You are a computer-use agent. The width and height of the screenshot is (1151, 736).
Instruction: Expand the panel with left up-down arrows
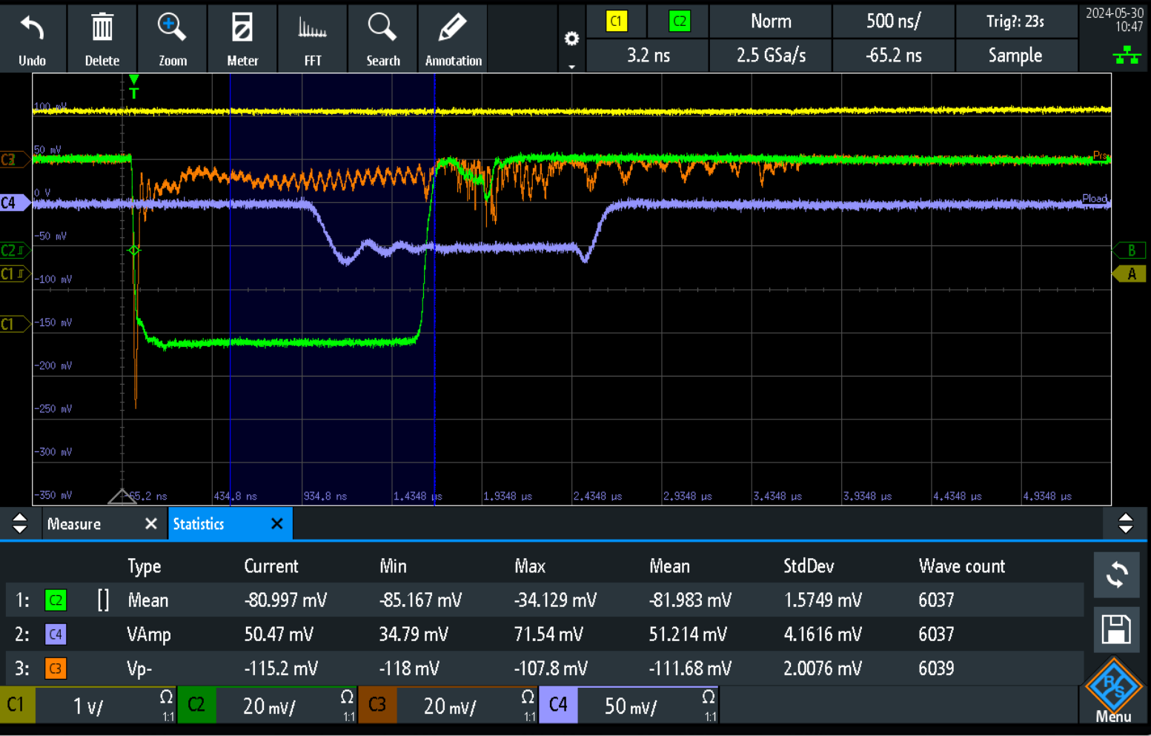tap(20, 523)
